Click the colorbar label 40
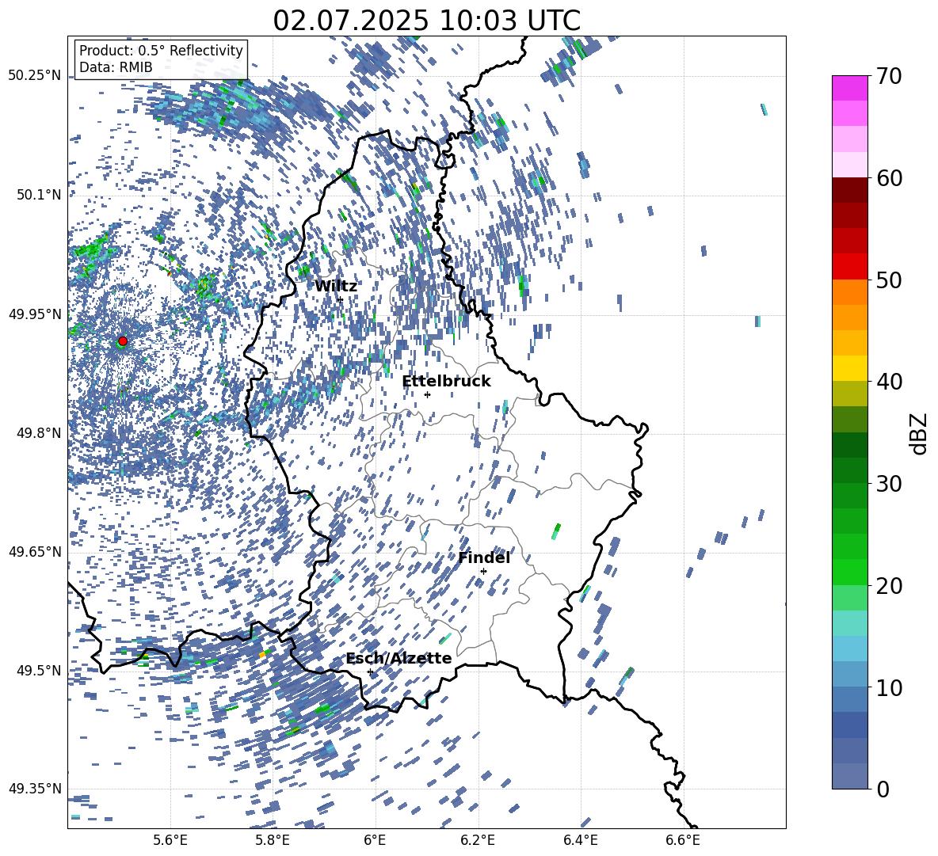The width and height of the screenshot is (938, 856). 889,382
